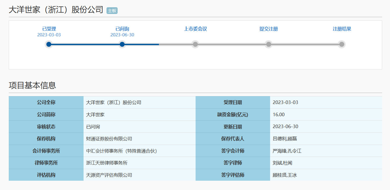The image size is (390, 190).
Task: Click the 财通证券股份有限公司 value
Action: 109,139
